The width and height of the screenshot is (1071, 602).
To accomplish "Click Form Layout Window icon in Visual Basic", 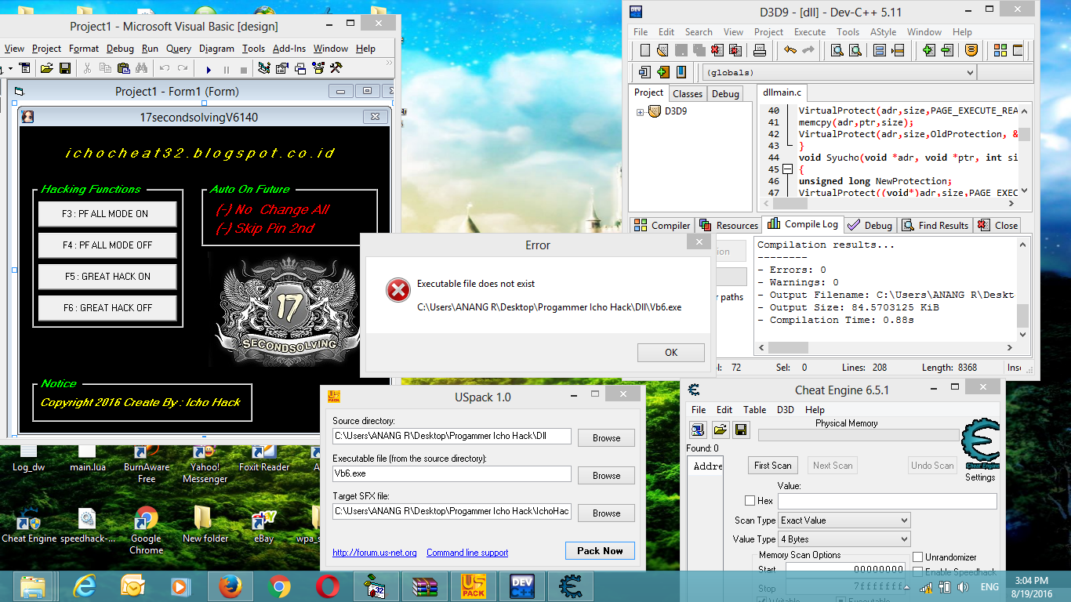I will point(300,68).
